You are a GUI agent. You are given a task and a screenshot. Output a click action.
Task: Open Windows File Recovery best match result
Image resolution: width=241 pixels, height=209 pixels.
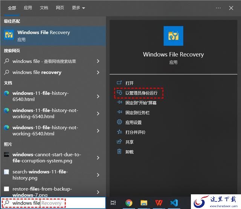(x=53, y=36)
